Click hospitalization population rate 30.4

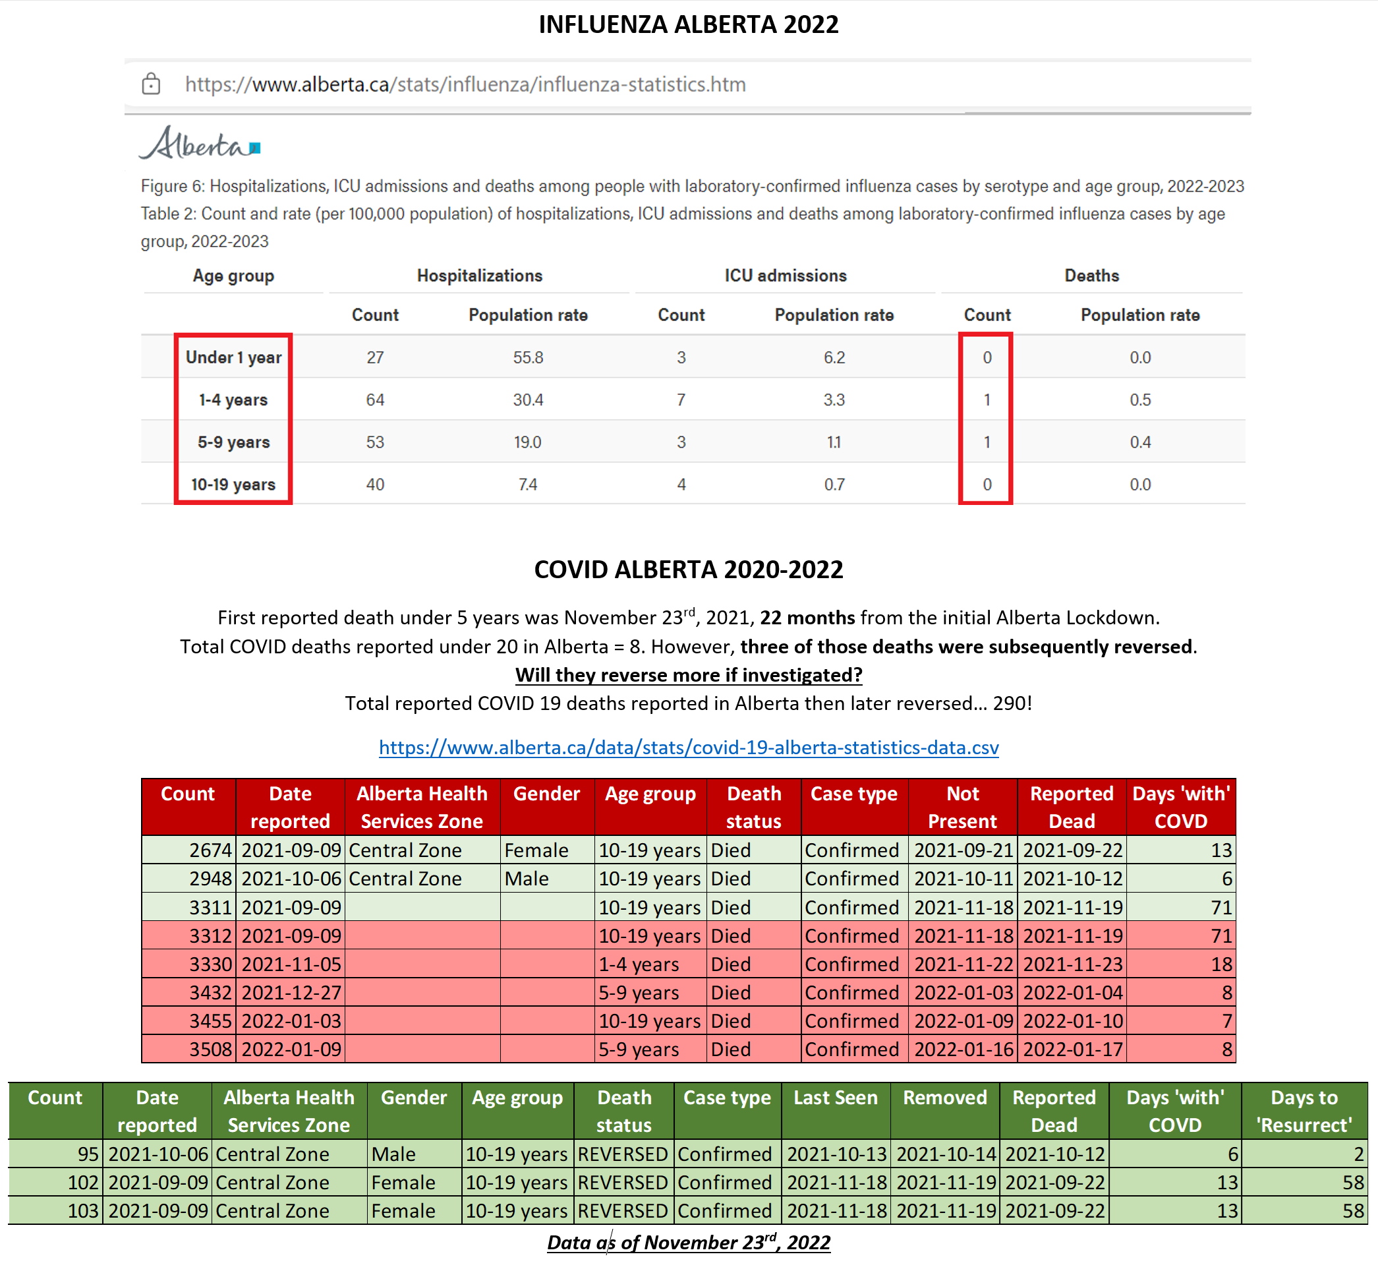pyautogui.click(x=528, y=400)
